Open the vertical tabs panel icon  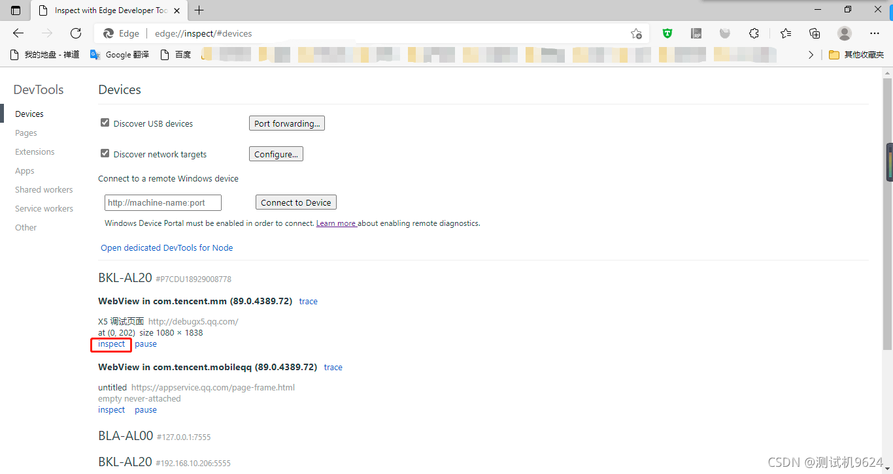click(16, 10)
